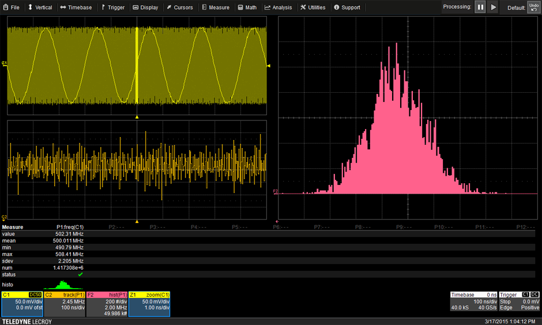Pause processing with the pause button

point(480,7)
